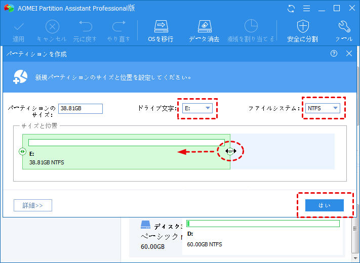Confirm with the はい button
The height and width of the screenshot is (263, 360).
(325, 205)
